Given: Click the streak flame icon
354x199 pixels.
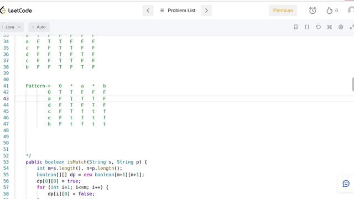Looking at the screenshot, I should tap(330, 11).
